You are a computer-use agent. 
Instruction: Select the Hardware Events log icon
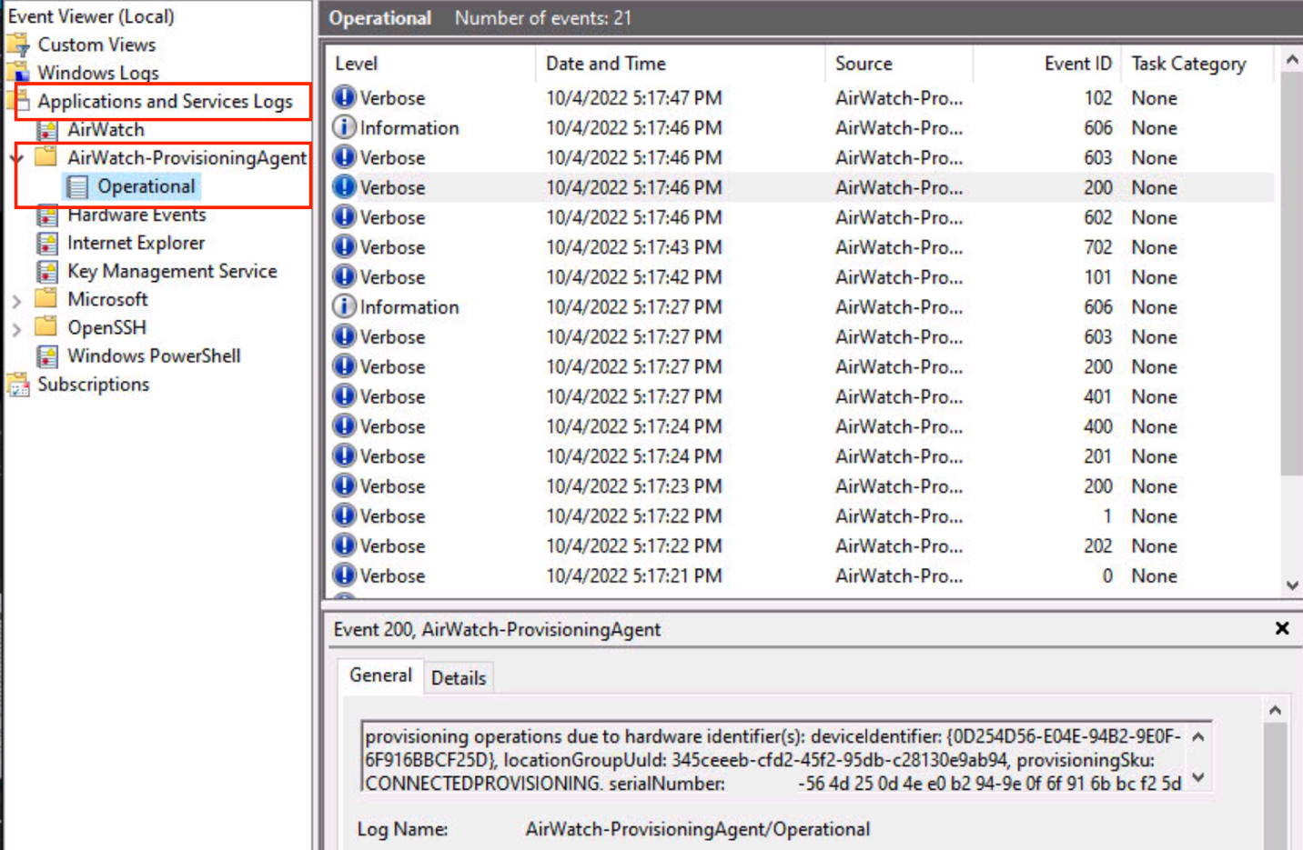click(49, 215)
